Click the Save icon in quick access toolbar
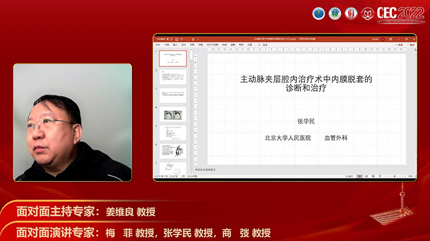Screen dimensions: 430x241 click(x=177, y=39)
